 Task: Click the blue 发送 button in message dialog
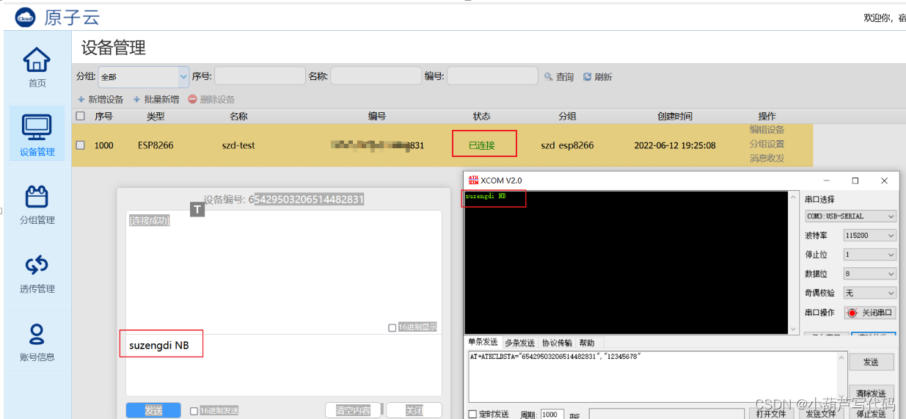pyautogui.click(x=153, y=411)
